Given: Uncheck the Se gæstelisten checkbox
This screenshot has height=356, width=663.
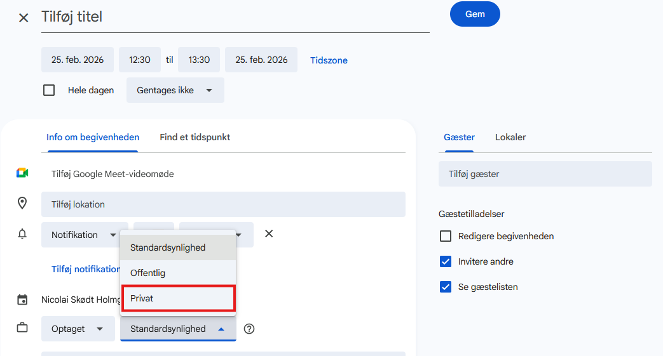Looking at the screenshot, I should pyautogui.click(x=446, y=287).
